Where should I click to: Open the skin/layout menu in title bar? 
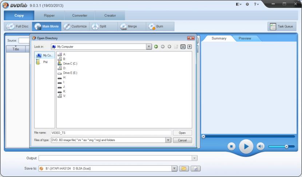tap(239, 4)
